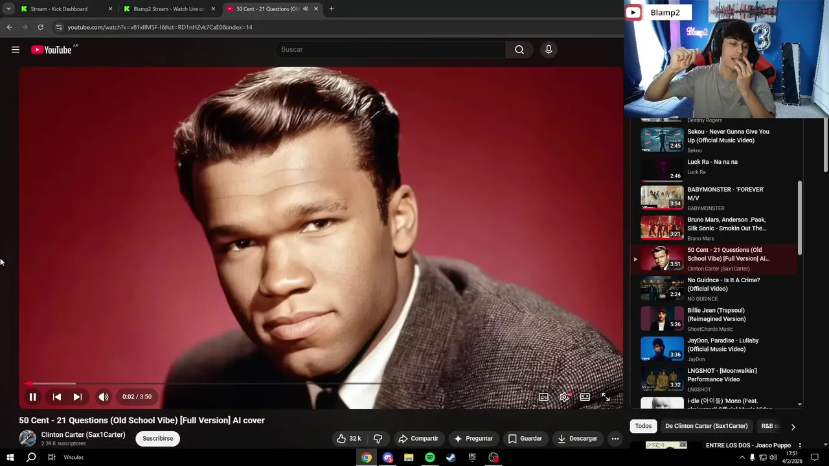Screen dimensions: 829x466
Task: Select LNGSHOT - [Moonwalkin'] Performance Video
Action: click(x=715, y=379)
